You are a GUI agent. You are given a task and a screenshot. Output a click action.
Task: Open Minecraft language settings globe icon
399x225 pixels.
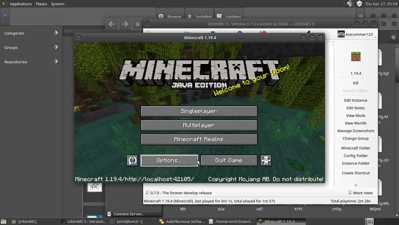pos(132,161)
